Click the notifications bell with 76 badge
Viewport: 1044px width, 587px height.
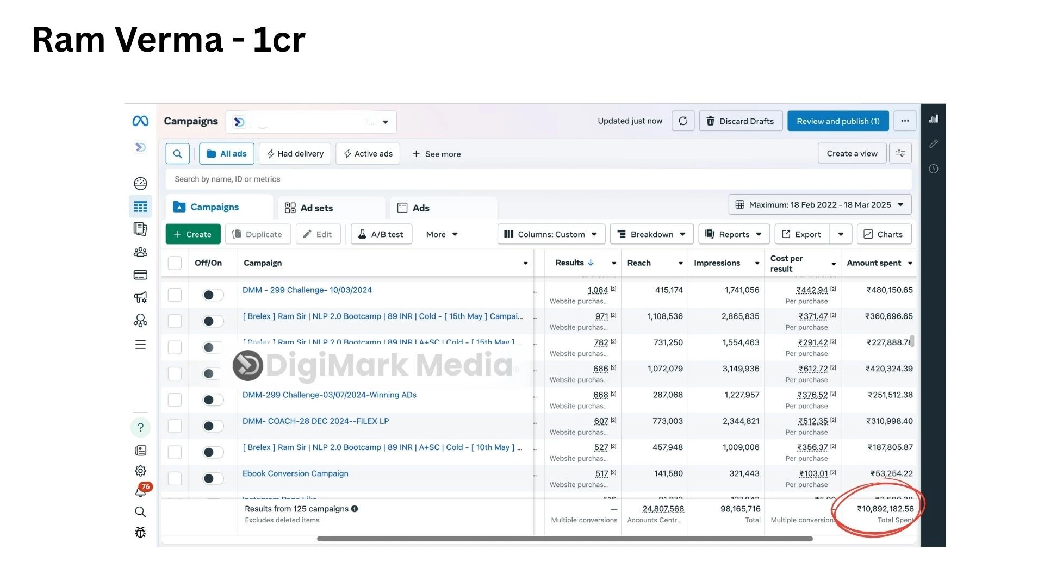tap(140, 491)
